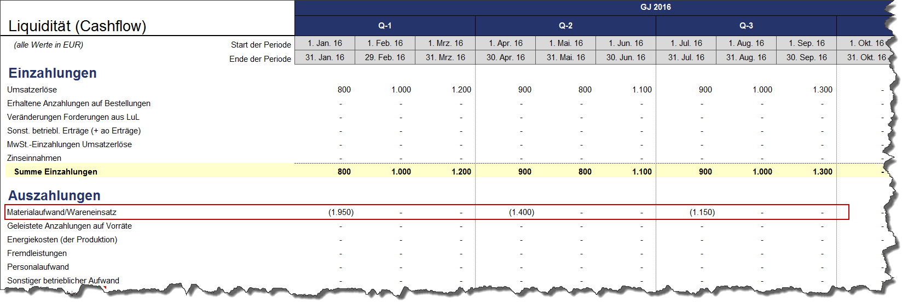Select the Q-3 quarter header cell

point(746,26)
